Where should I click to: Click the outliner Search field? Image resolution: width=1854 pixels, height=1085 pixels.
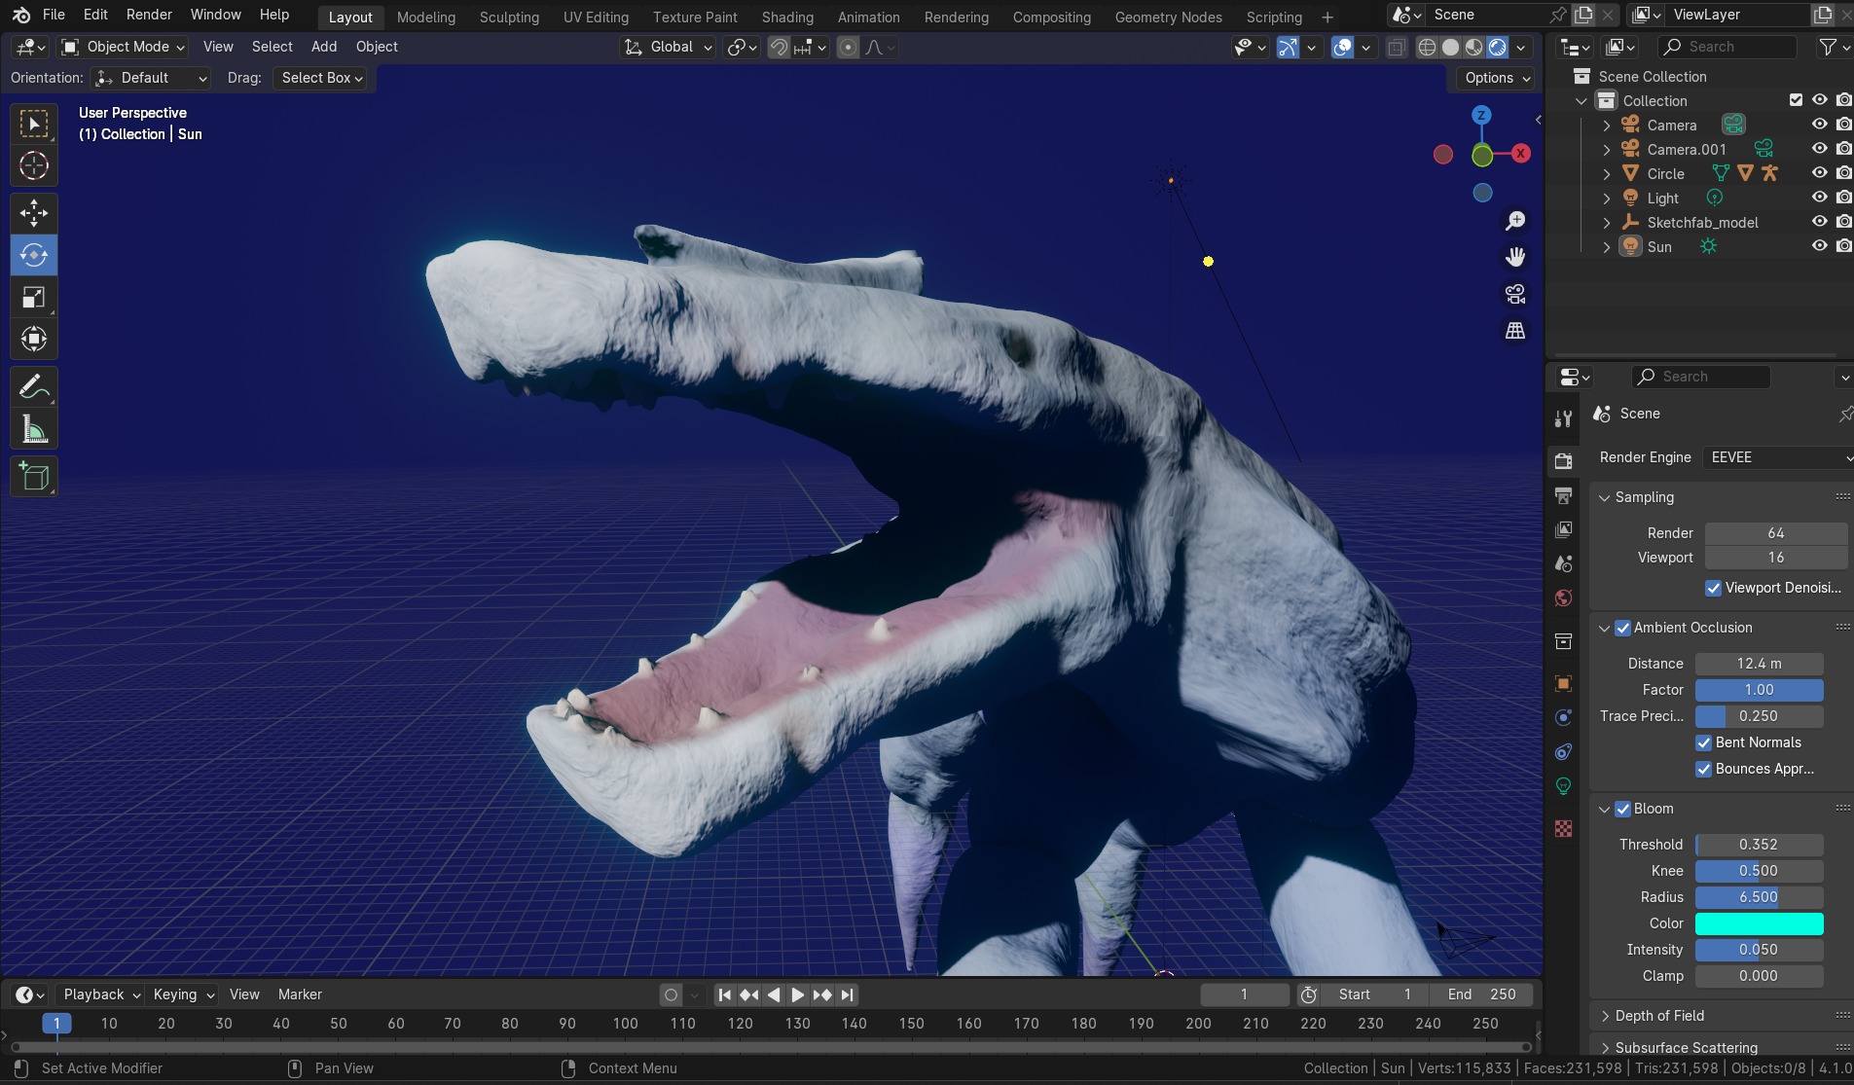(x=1727, y=47)
